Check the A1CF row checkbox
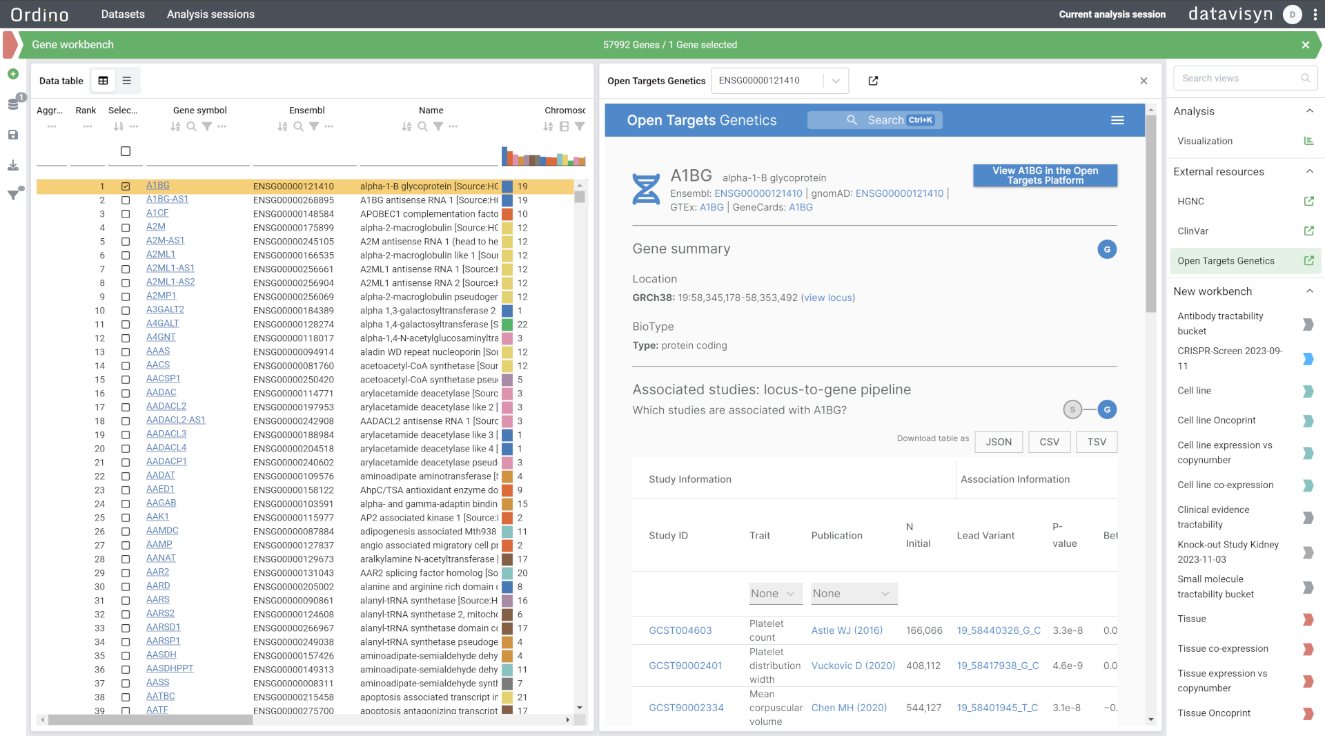The image size is (1325, 736). click(x=126, y=214)
